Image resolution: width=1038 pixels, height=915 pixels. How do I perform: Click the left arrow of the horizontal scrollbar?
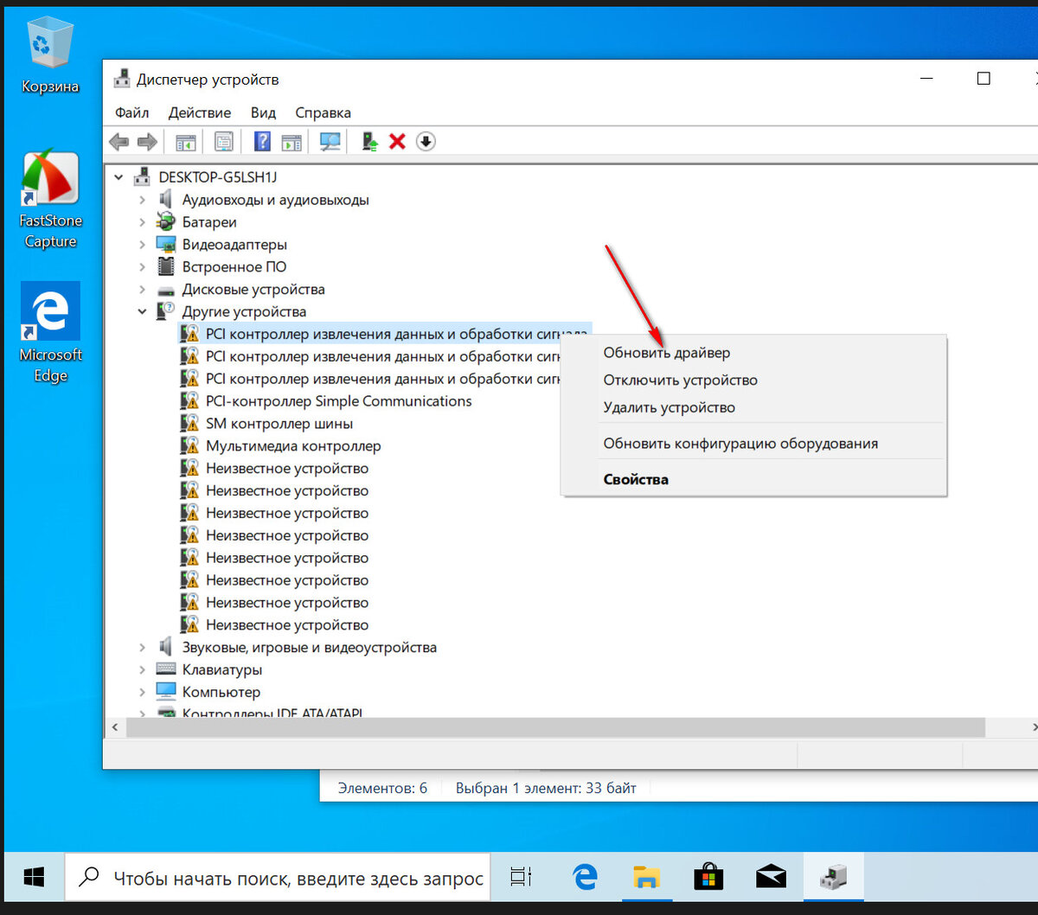coord(115,727)
